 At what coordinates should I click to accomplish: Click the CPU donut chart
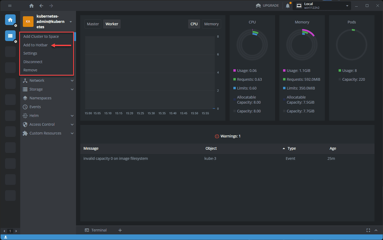click(x=252, y=45)
